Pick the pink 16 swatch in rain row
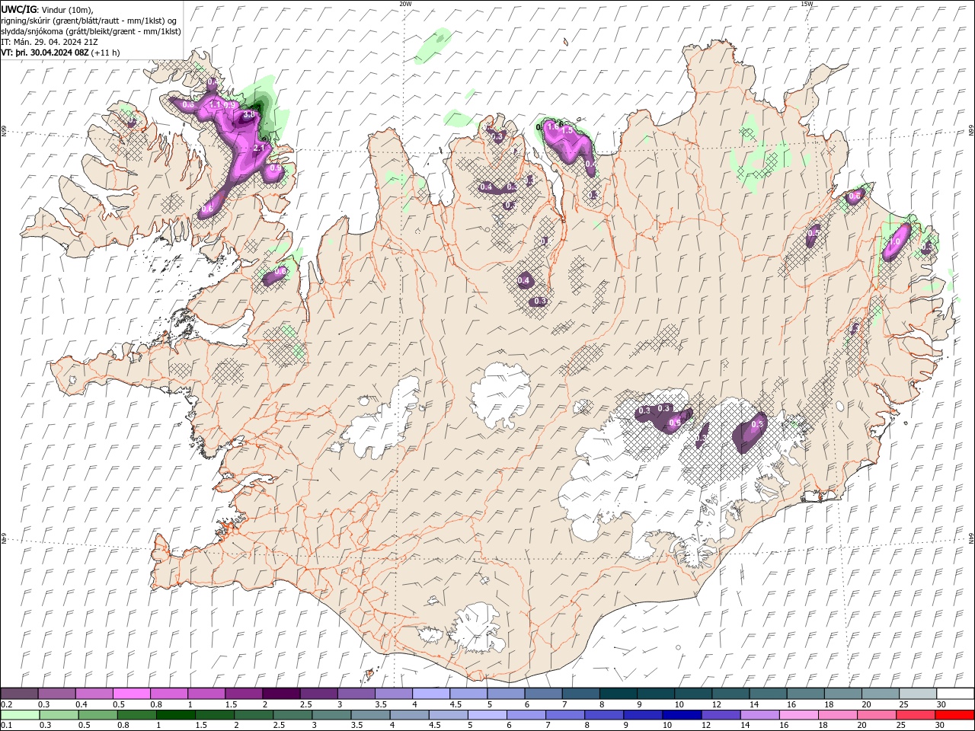Viewport: 975px width, 731px height. (x=798, y=715)
